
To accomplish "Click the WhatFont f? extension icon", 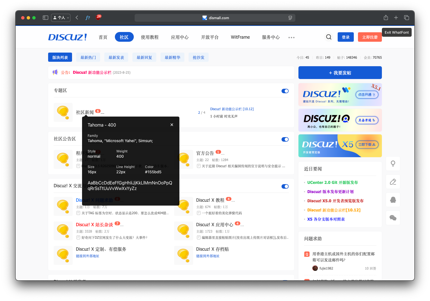I will (x=88, y=18).
